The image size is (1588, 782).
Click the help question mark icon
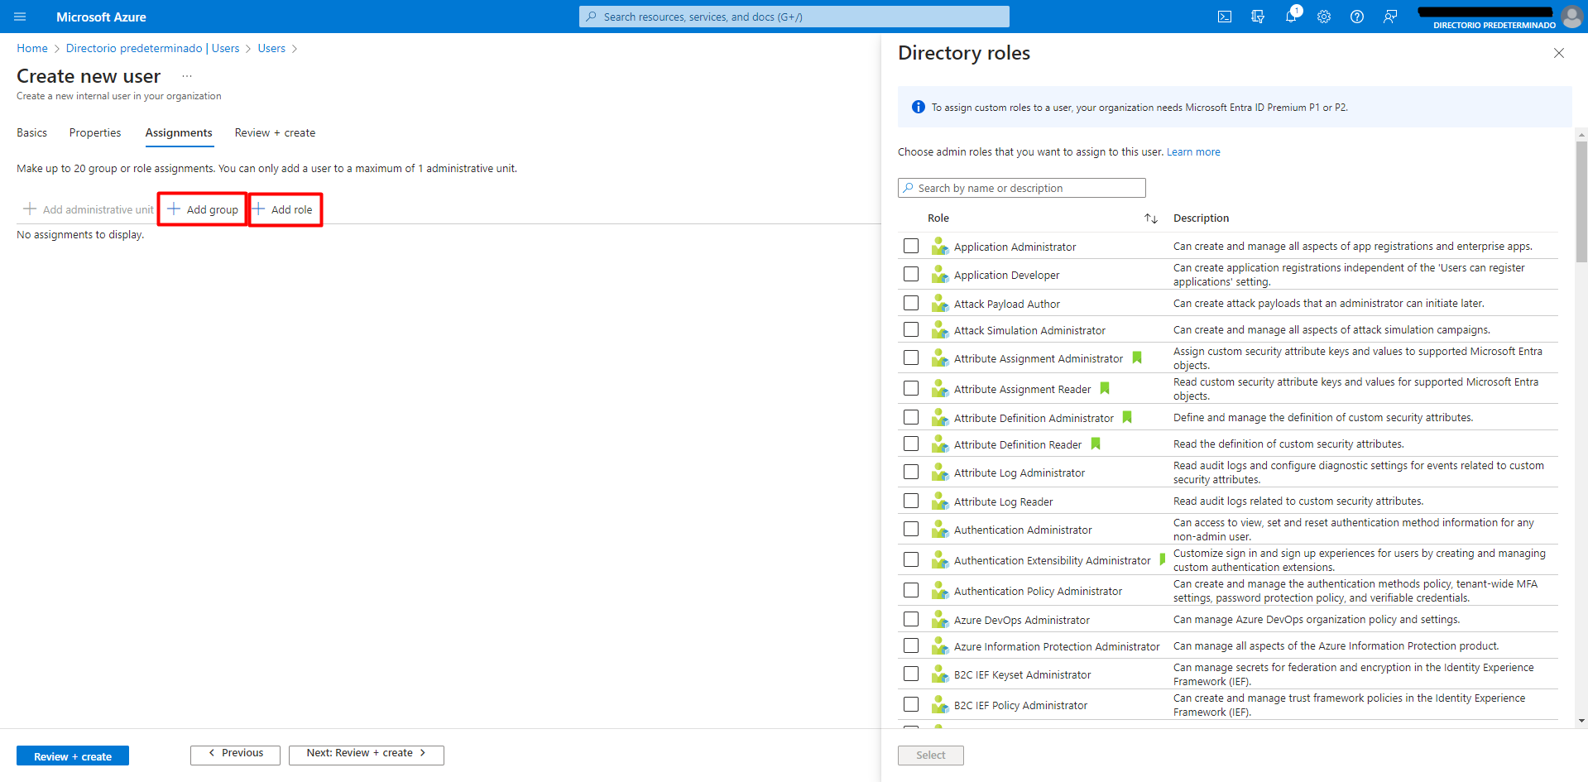[x=1357, y=17]
